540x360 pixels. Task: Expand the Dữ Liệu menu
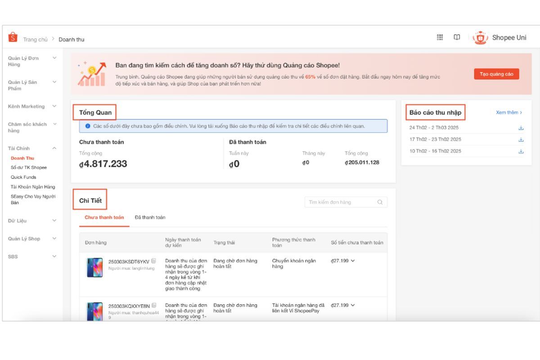[54, 220]
